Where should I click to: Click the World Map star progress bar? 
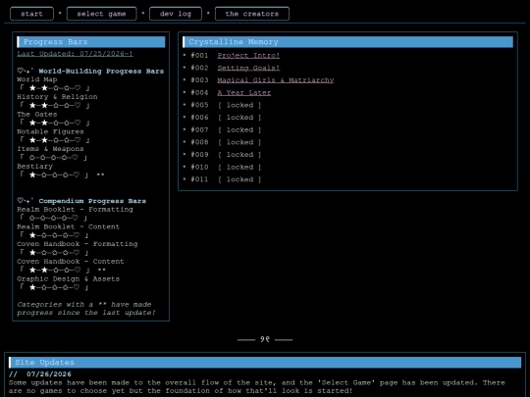coord(55,88)
